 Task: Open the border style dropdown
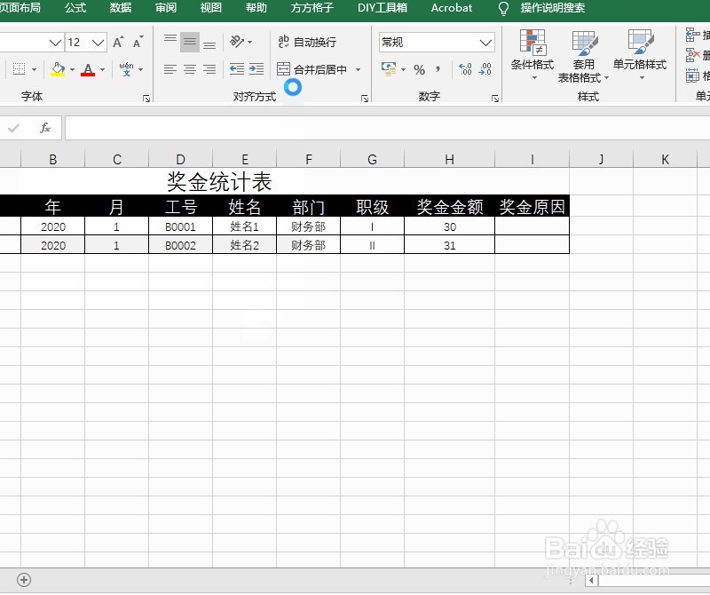point(34,69)
